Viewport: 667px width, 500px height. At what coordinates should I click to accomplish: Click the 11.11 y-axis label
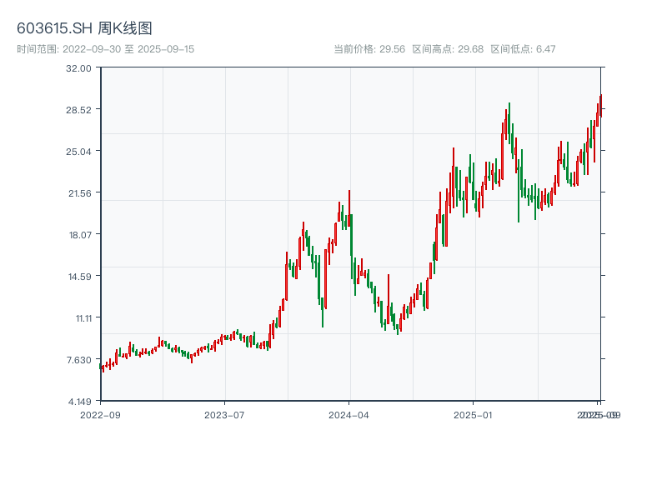pos(84,318)
